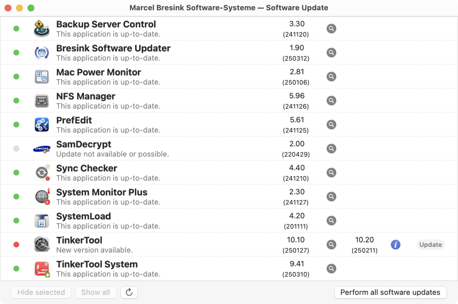Select the System Monitor Plus row title
This screenshot has width=458, height=304.
[x=102, y=193]
